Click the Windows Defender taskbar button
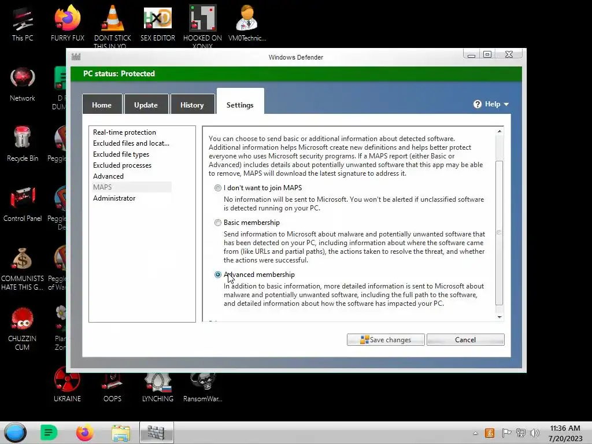Screen dimensions: 592x444 [156, 432]
